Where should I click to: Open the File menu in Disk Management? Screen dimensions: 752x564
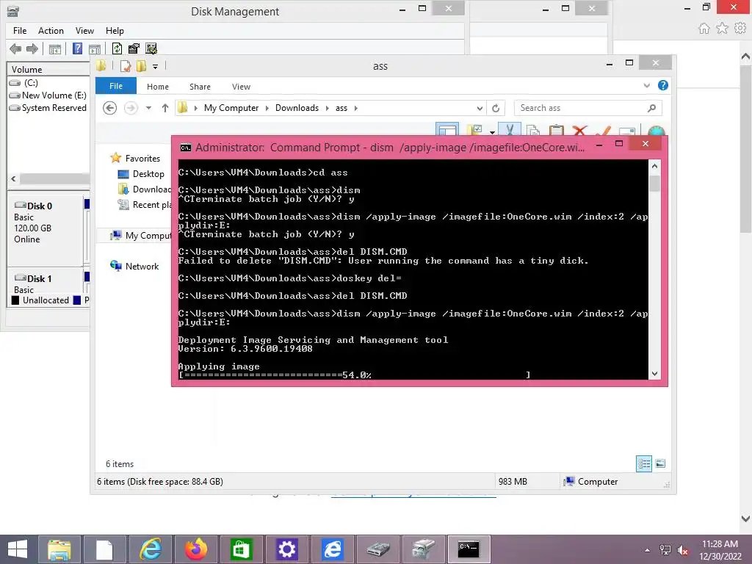(x=20, y=31)
